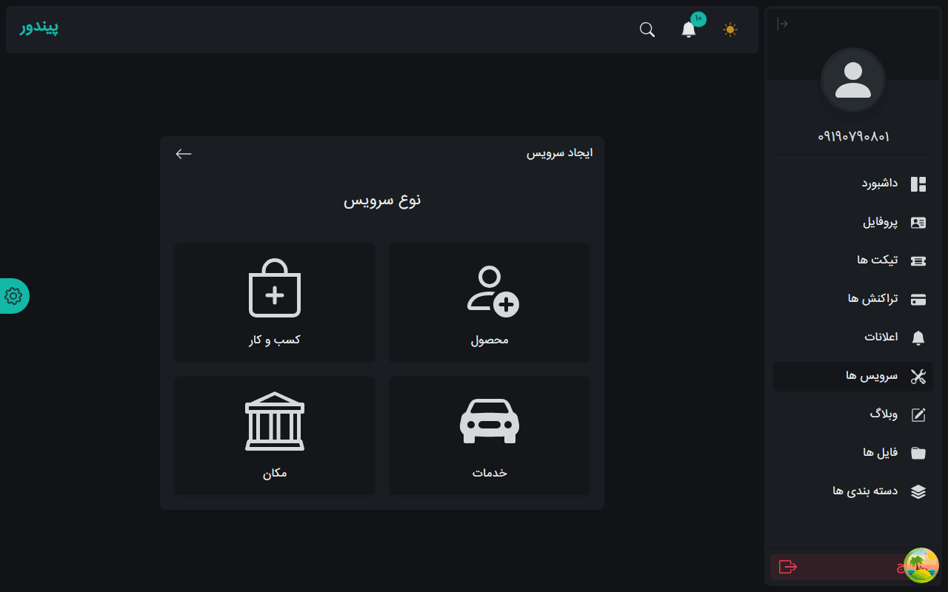Image resolution: width=948 pixels, height=592 pixels.
Task: Click the back arrow in ایجاد سرویس card
Action: (x=184, y=154)
